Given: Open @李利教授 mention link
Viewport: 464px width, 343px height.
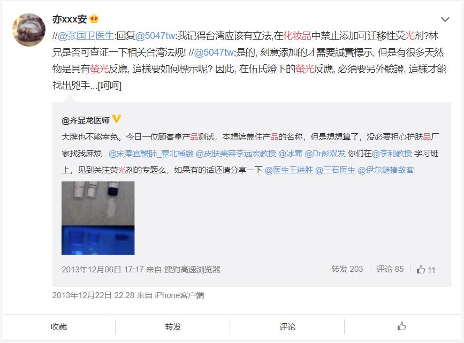Looking at the screenshot, I should (x=392, y=153).
